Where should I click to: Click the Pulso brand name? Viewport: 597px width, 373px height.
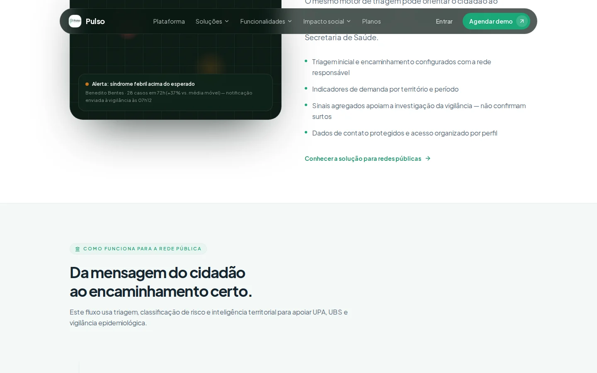[95, 21]
